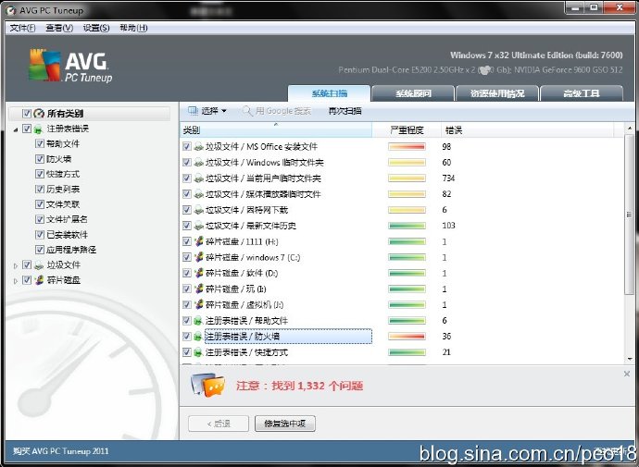Image resolution: width=639 pixels, height=467 pixels.
Task: Switch to the 高级工具 tab
Action: click(x=582, y=93)
